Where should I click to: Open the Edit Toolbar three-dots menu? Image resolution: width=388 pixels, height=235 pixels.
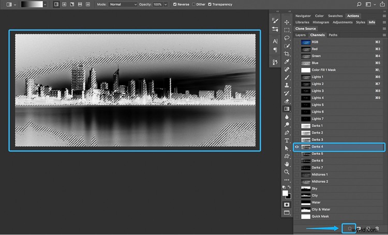coord(287,180)
